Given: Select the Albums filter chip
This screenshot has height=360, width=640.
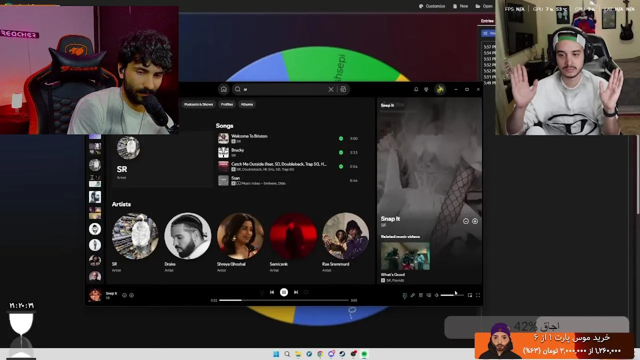Looking at the screenshot, I should coord(247,104).
